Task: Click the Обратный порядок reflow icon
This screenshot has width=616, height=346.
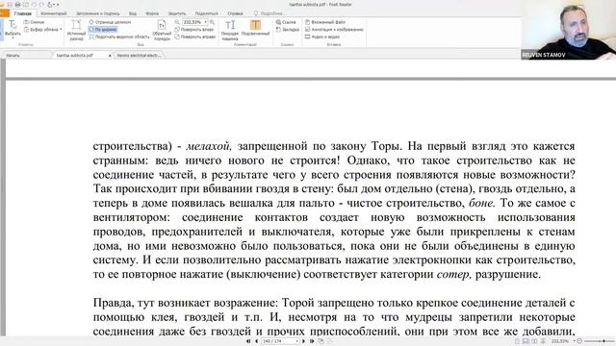Action: [162, 30]
